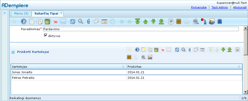This screenshot has width=248, height=101.
Task: Open attachments in Priskirti Vartotojai toolbar
Action: pyautogui.click(x=190, y=50)
